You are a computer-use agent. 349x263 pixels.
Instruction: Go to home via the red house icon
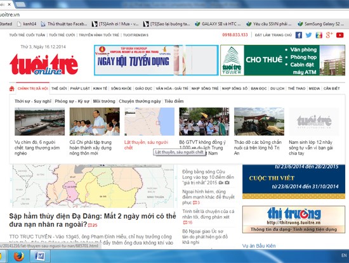[x=12, y=89]
